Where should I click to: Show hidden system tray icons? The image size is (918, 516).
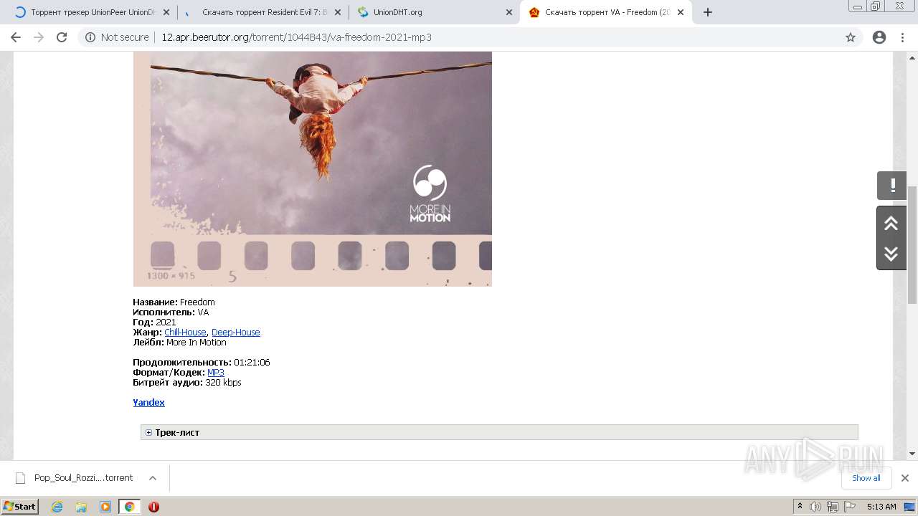[800, 507]
